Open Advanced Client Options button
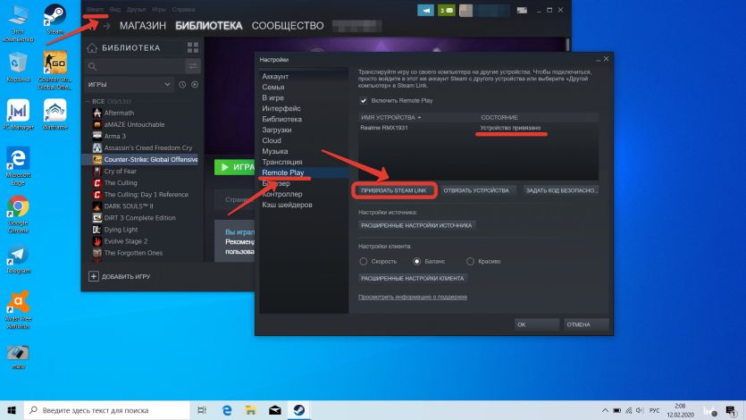 [x=413, y=278]
